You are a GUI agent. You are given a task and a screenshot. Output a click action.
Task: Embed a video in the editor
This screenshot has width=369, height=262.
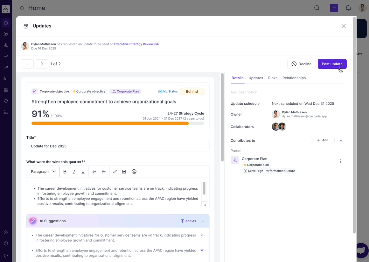[124, 172]
